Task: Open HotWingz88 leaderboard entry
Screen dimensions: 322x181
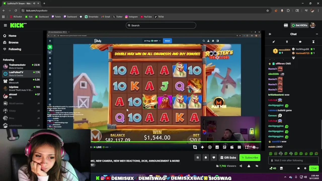Action: (303, 49)
